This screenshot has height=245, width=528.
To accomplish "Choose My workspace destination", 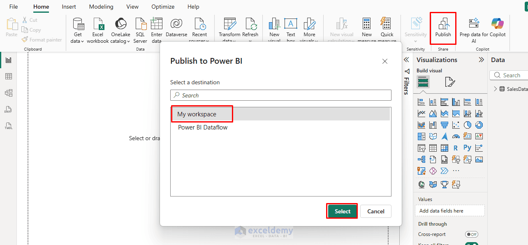I will point(280,114).
